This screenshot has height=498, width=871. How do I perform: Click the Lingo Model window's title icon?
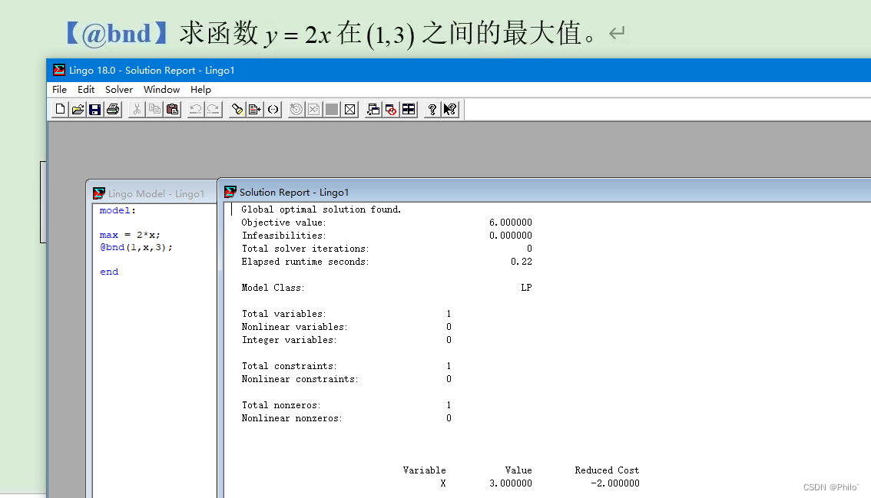click(x=99, y=193)
